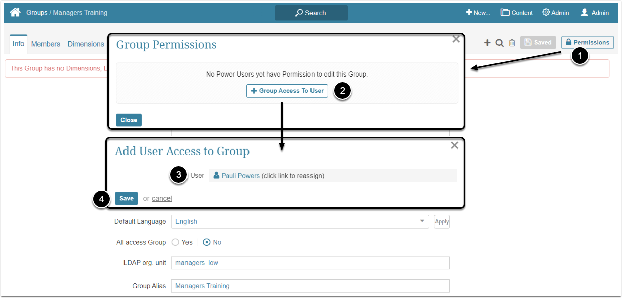Click the home icon in header
622x298 pixels.
tap(15, 12)
